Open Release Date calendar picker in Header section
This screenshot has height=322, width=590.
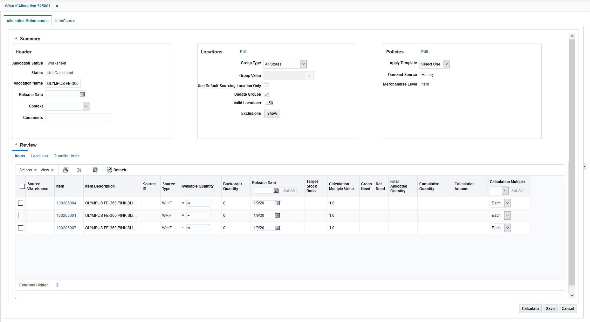82,94
